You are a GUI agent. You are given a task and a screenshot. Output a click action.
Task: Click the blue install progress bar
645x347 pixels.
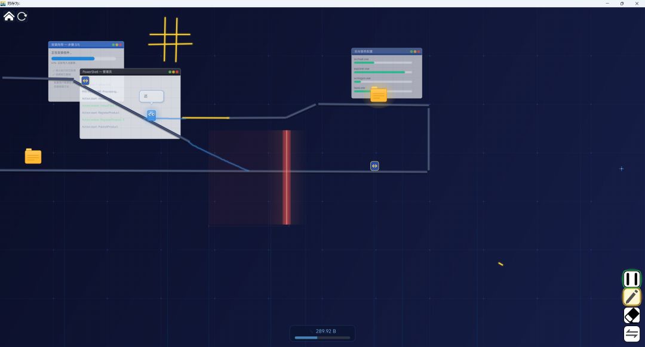tap(84, 58)
